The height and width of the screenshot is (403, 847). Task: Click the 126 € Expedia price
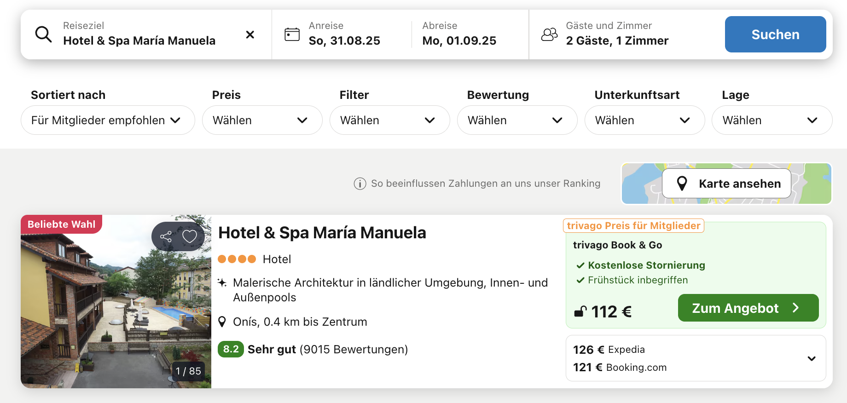coord(609,350)
